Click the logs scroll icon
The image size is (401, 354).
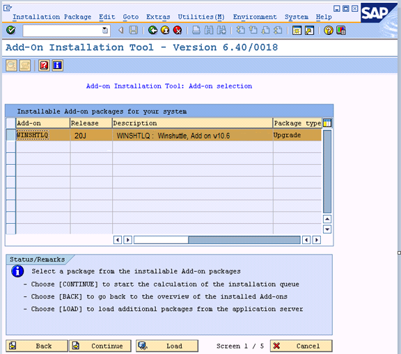pyautogui.click(x=25, y=65)
